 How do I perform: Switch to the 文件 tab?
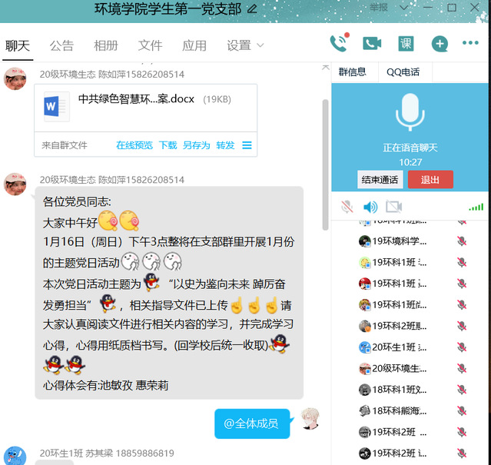150,45
